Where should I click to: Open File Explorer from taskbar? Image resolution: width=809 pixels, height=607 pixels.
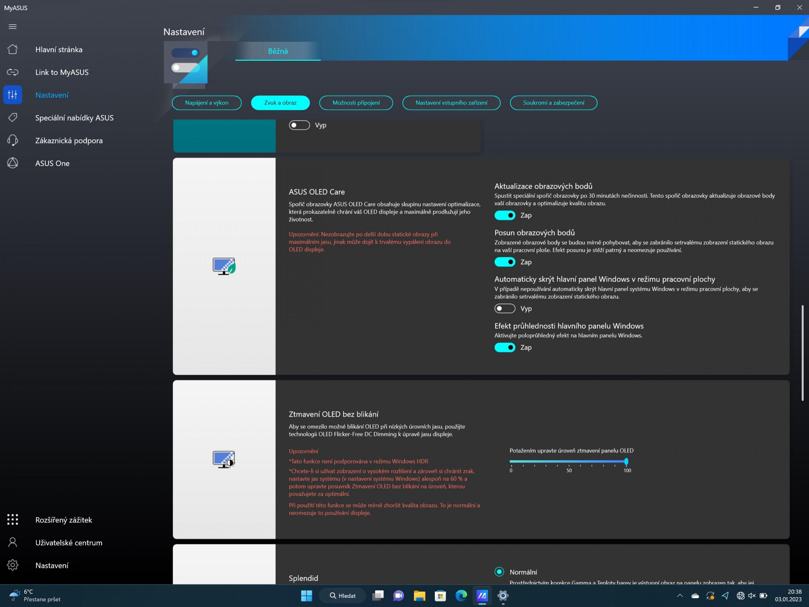(x=419, y=596)
